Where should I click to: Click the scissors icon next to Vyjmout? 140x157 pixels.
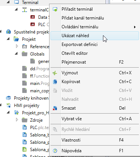(55, 73)
